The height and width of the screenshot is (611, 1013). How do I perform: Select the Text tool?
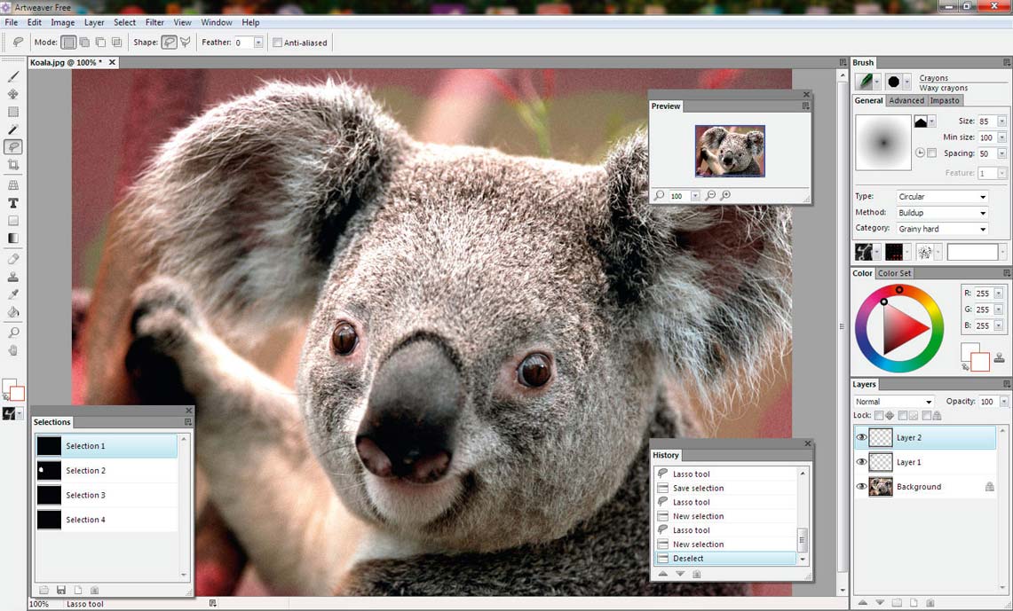click(x=13, y=202)
